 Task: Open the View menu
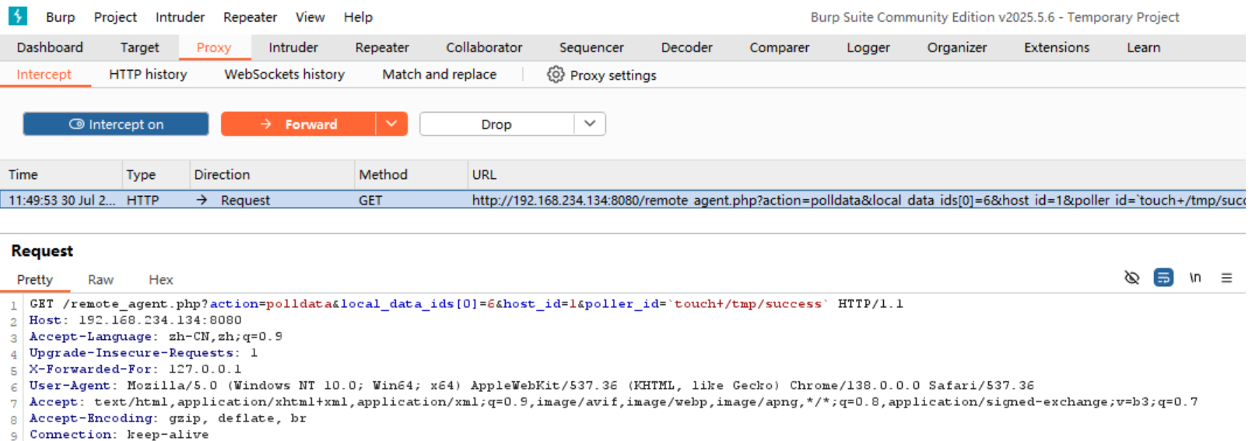coord(310,17)
